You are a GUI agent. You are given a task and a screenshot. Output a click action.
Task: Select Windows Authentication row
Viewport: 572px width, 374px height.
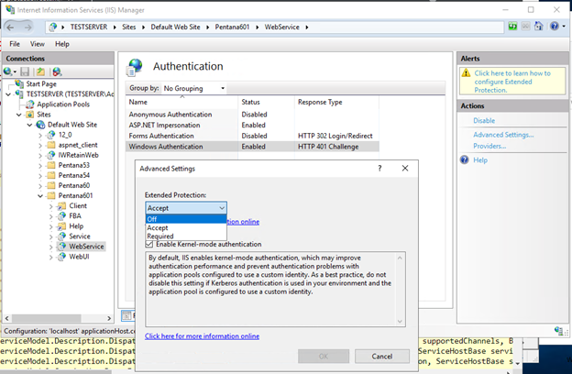coord(252,147)
